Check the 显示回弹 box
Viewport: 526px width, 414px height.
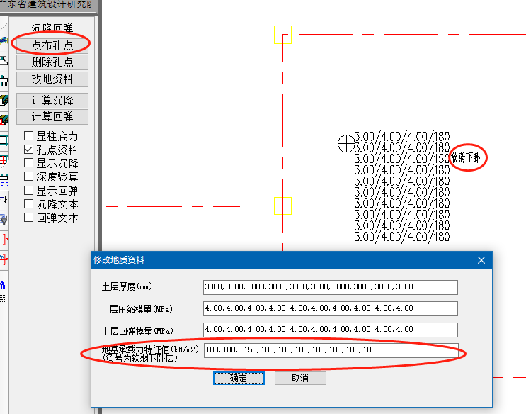click(29, 191)
